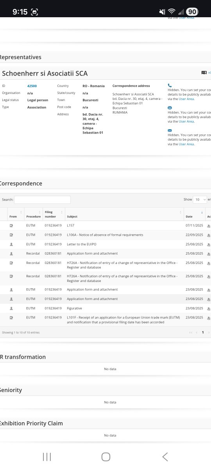Viewport: 211px width, 470px height.
Task: Select L106A - Notice of absence of formal requirements
Action: 105,235
